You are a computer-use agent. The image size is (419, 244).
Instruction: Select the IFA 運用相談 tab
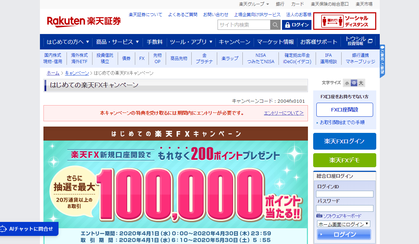(328, 58)
